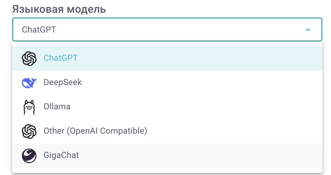
Task: Collapse the dropdown using the teal arrow
Action: pos(308,29)
